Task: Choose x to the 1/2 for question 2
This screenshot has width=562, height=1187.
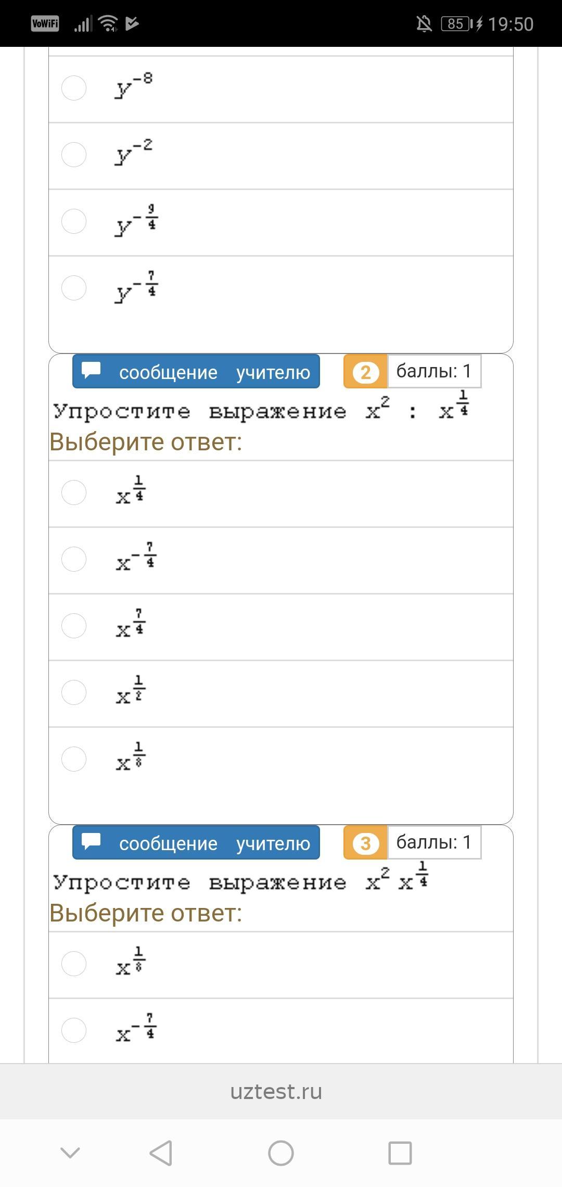Action: pos(74,692)
